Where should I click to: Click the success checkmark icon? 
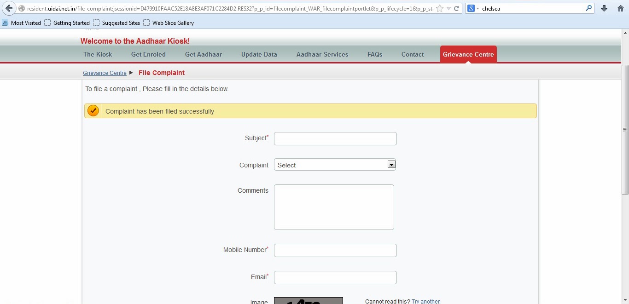click(x=93, y=111)
